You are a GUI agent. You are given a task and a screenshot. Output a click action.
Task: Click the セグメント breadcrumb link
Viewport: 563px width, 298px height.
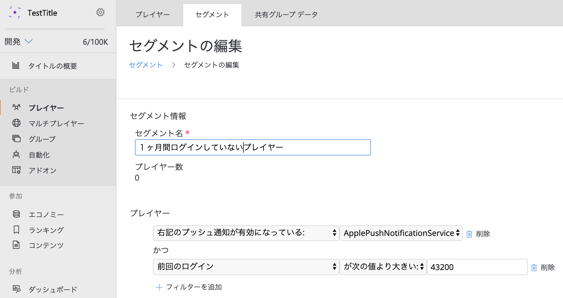click(x=146, y=65)
